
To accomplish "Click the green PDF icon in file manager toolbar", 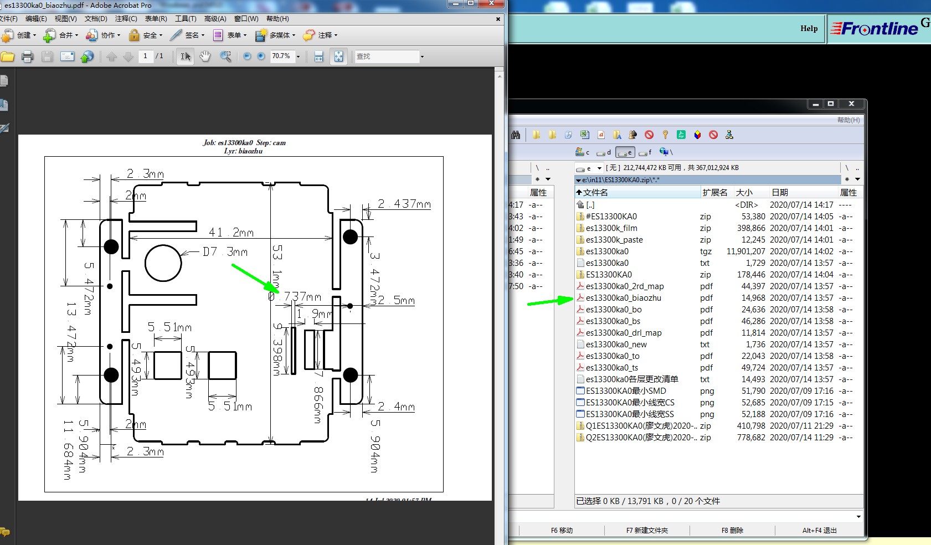I will 681,135.
